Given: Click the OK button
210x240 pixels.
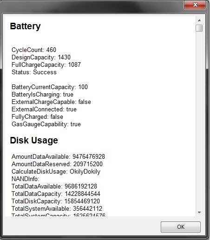Looking at the screenshot, I should (181, 227).
